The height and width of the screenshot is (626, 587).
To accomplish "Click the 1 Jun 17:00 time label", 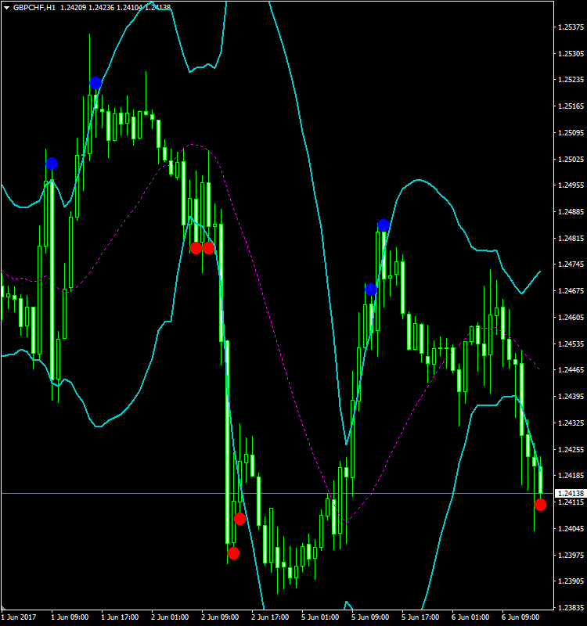I will pos(120,617).
